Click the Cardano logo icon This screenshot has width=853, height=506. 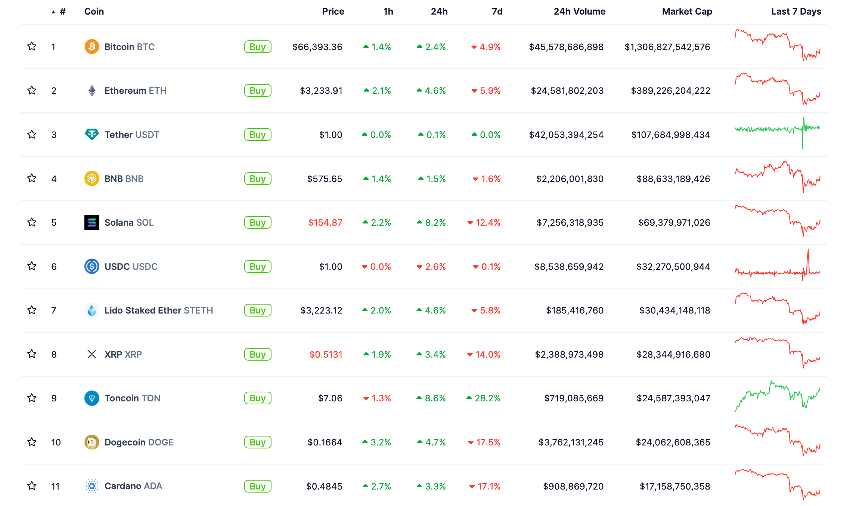91,486
